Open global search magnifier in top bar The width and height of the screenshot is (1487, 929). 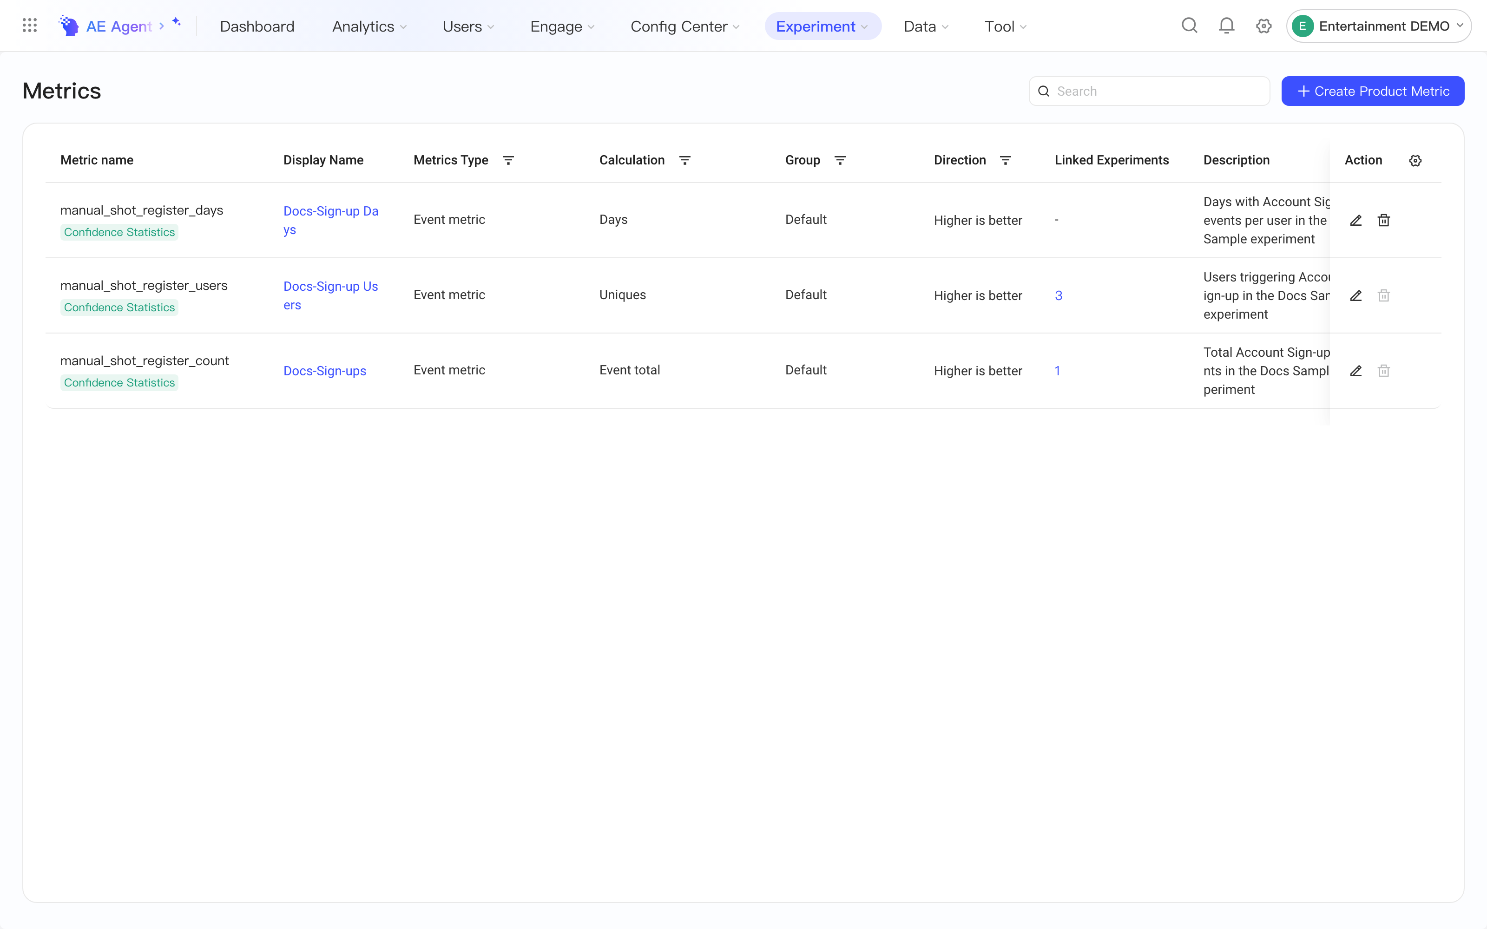coord(1190,26)
